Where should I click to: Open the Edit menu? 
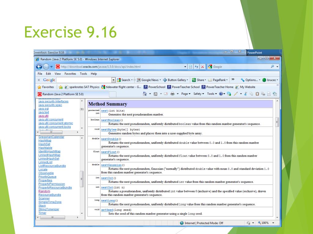48,74
